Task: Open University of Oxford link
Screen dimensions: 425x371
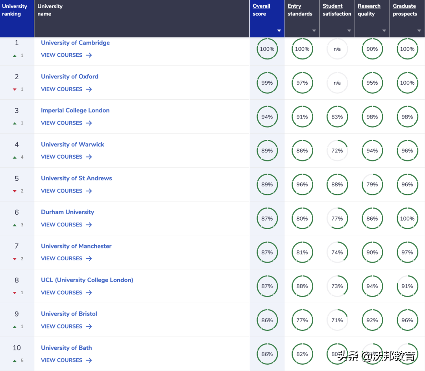Action: coord(70,76)
